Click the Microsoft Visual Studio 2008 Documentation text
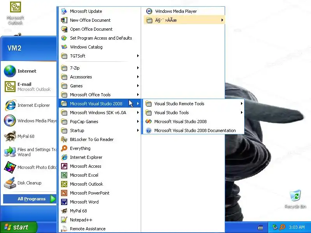The image size is (311, 233). 195,130
